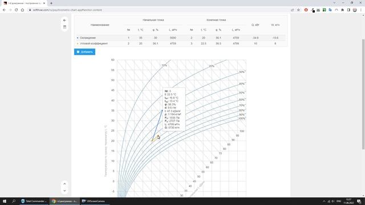Click the blue translate extension icon
The height and width of the screenshot is (205, 365).
point(330,10)
